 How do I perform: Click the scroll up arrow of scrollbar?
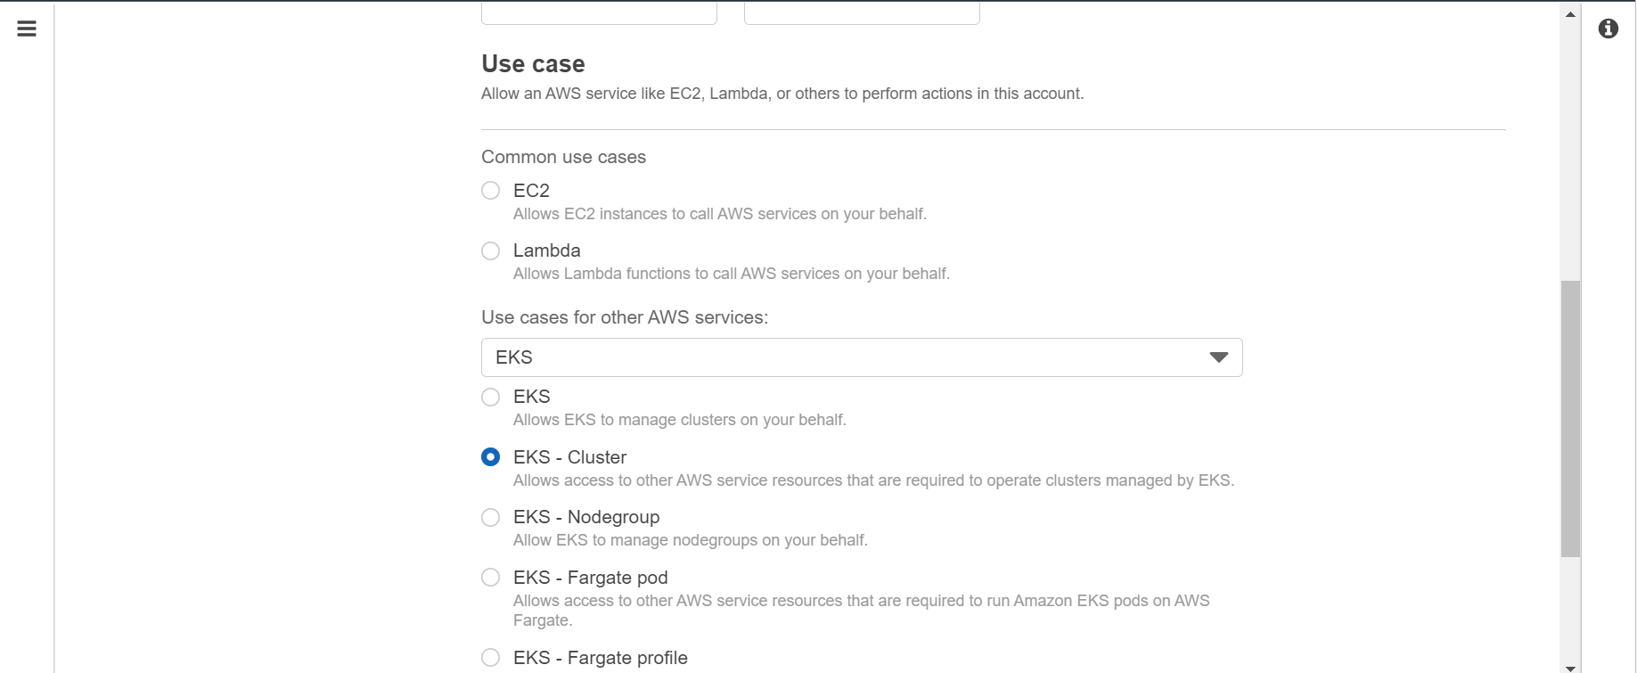(x=1570, y=14)
